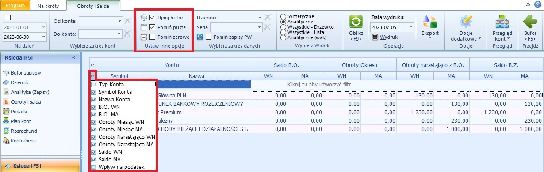
Task: Click the Dziennik sidebar icon
Action: click(6, 82)
